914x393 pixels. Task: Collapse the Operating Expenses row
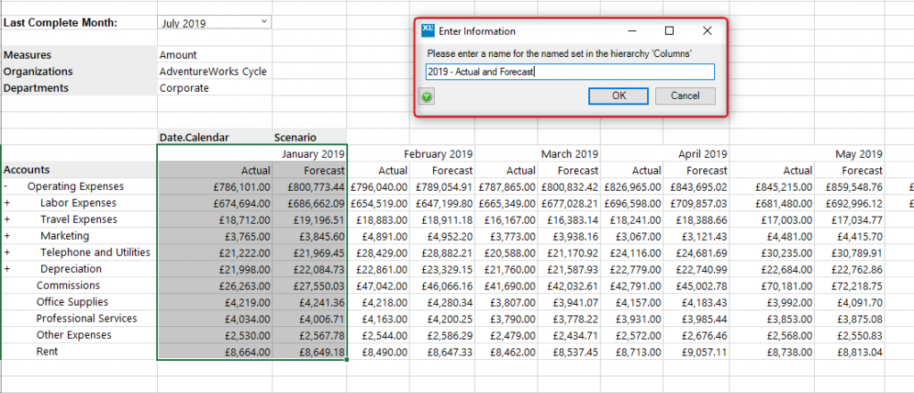click(6, 187)
